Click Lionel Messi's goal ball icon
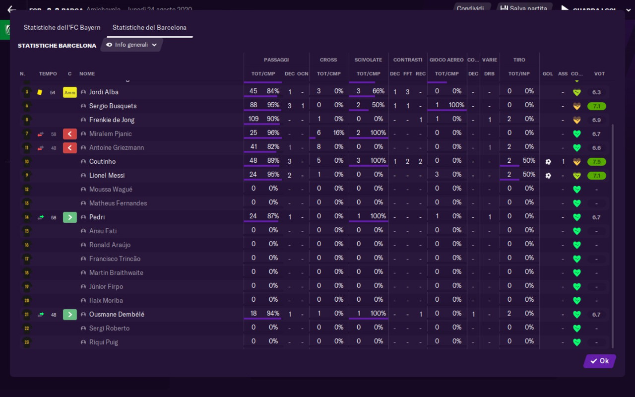The height and width of the screenshot is (397, 635). (548, 176)
